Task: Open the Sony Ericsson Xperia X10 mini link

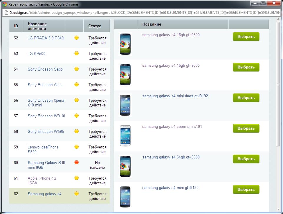Action: (46, 103)
